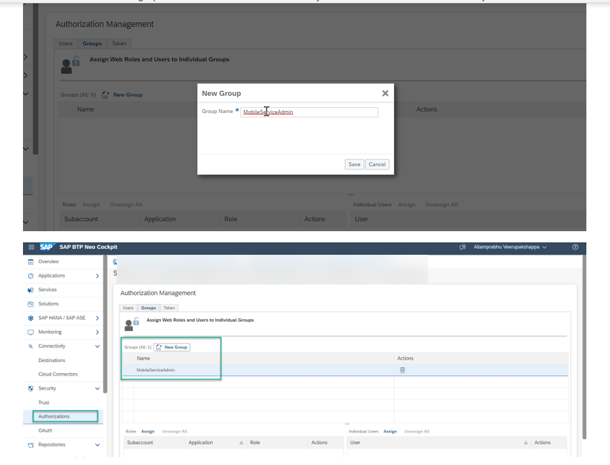The height and width of the screenshot is (465, 610).
Task: Open the Token tab in Neo Cockpit window
Action: 169,308
